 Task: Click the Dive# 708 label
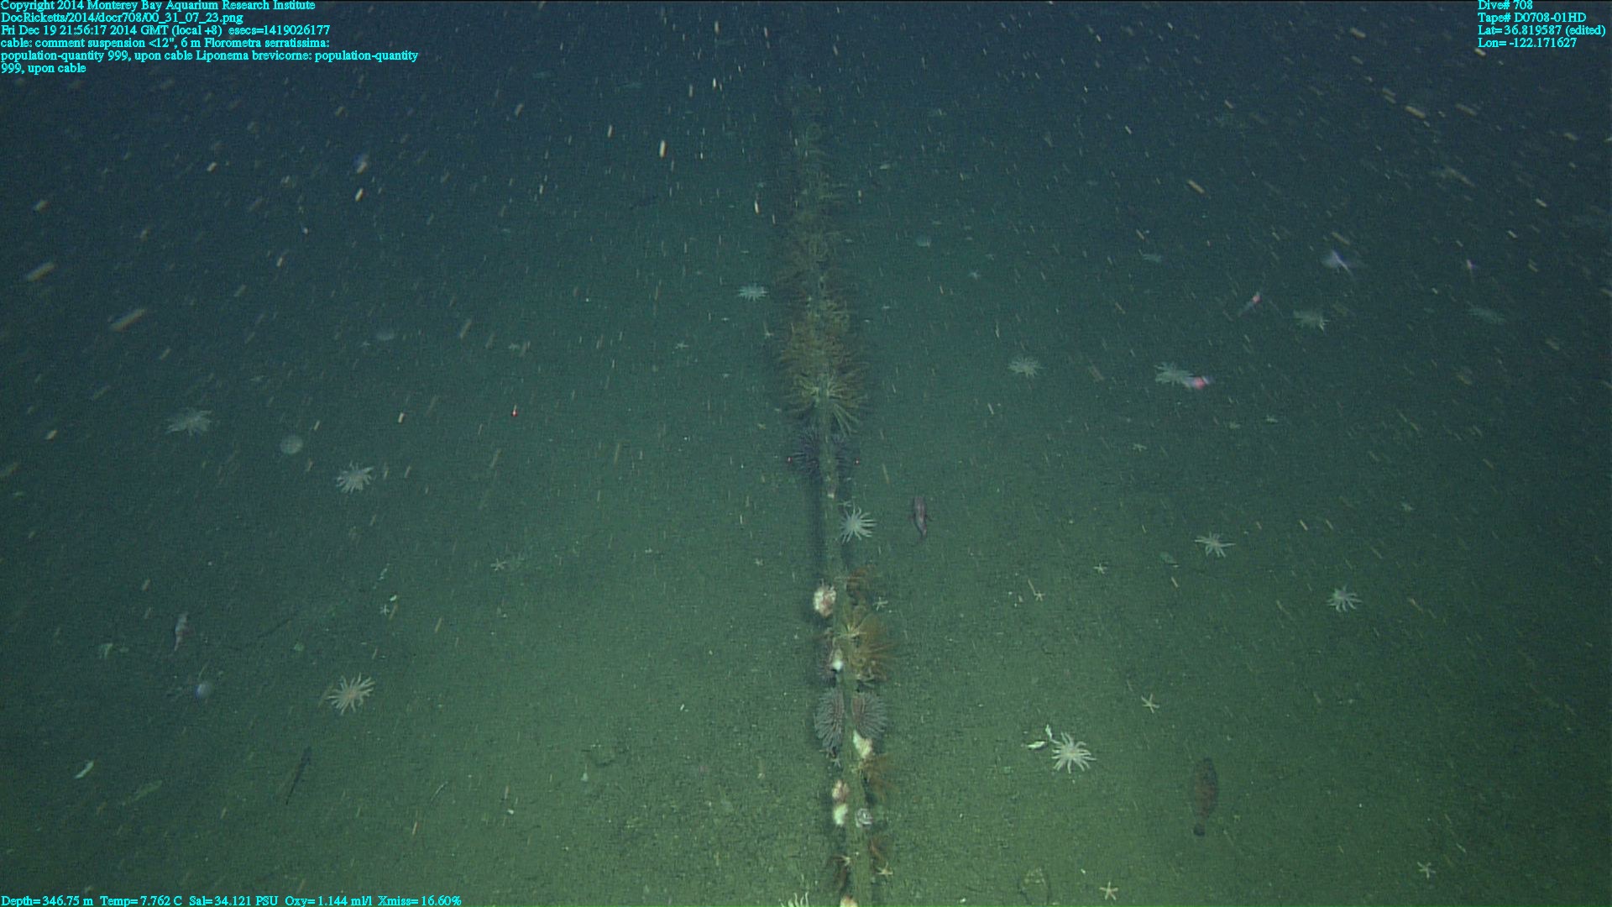click(x=1505, y=5)
